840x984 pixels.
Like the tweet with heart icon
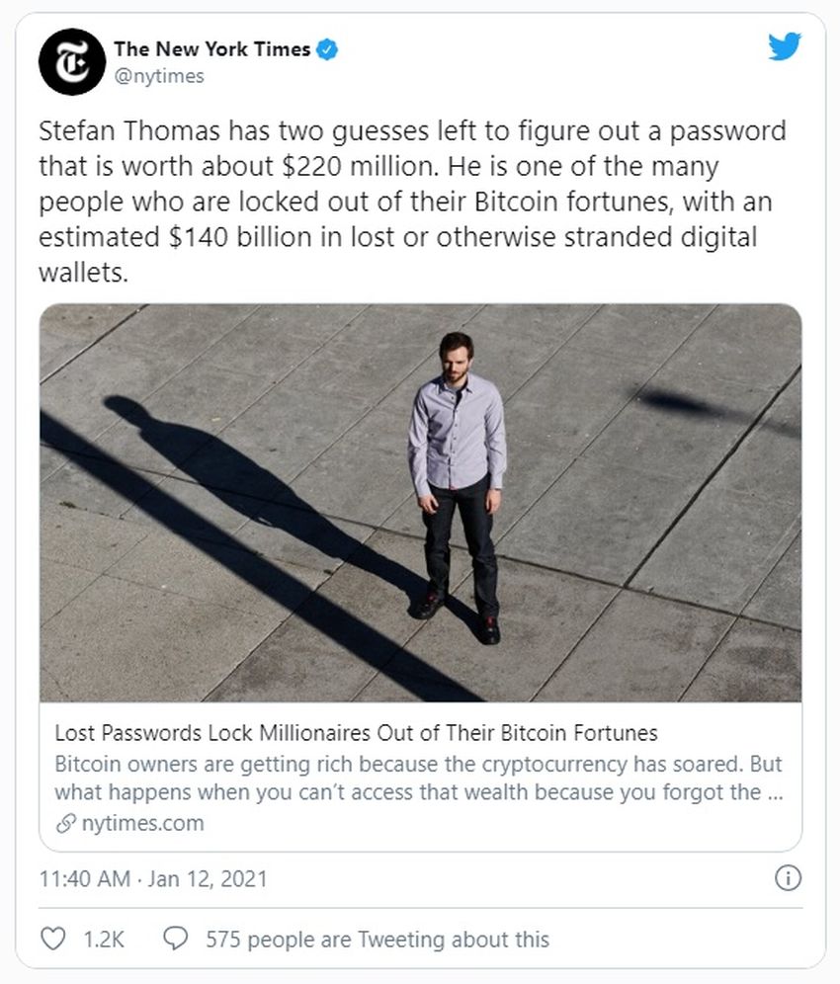(52, 939)
